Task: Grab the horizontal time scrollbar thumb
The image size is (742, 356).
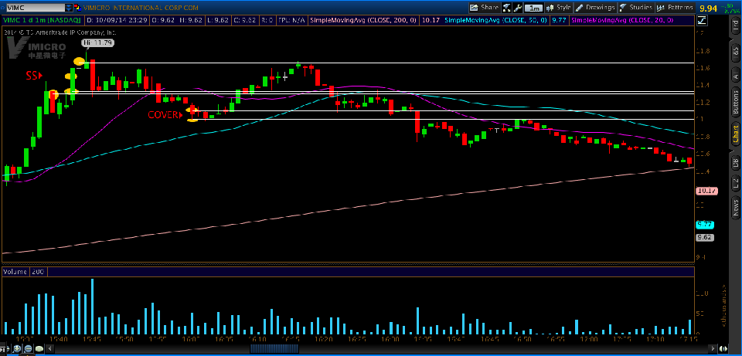Action: click(274, 349)
